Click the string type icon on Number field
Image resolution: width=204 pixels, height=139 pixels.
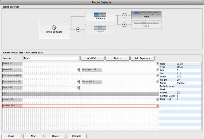pyautogui.click(x=158, y=106)
